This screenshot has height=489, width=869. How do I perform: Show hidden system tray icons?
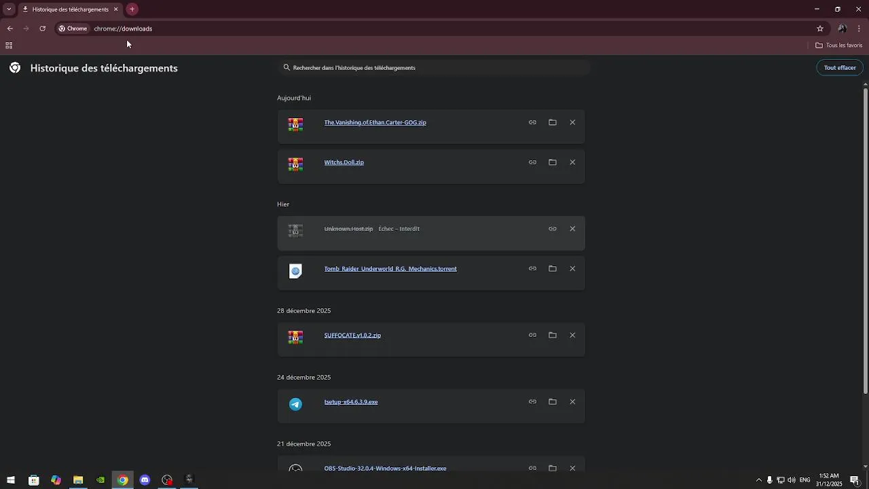[759, 480]
